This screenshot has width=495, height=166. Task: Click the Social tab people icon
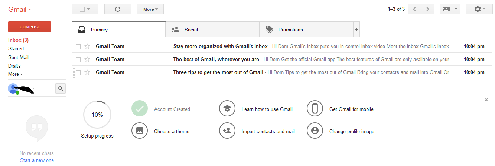pos(175,30)
